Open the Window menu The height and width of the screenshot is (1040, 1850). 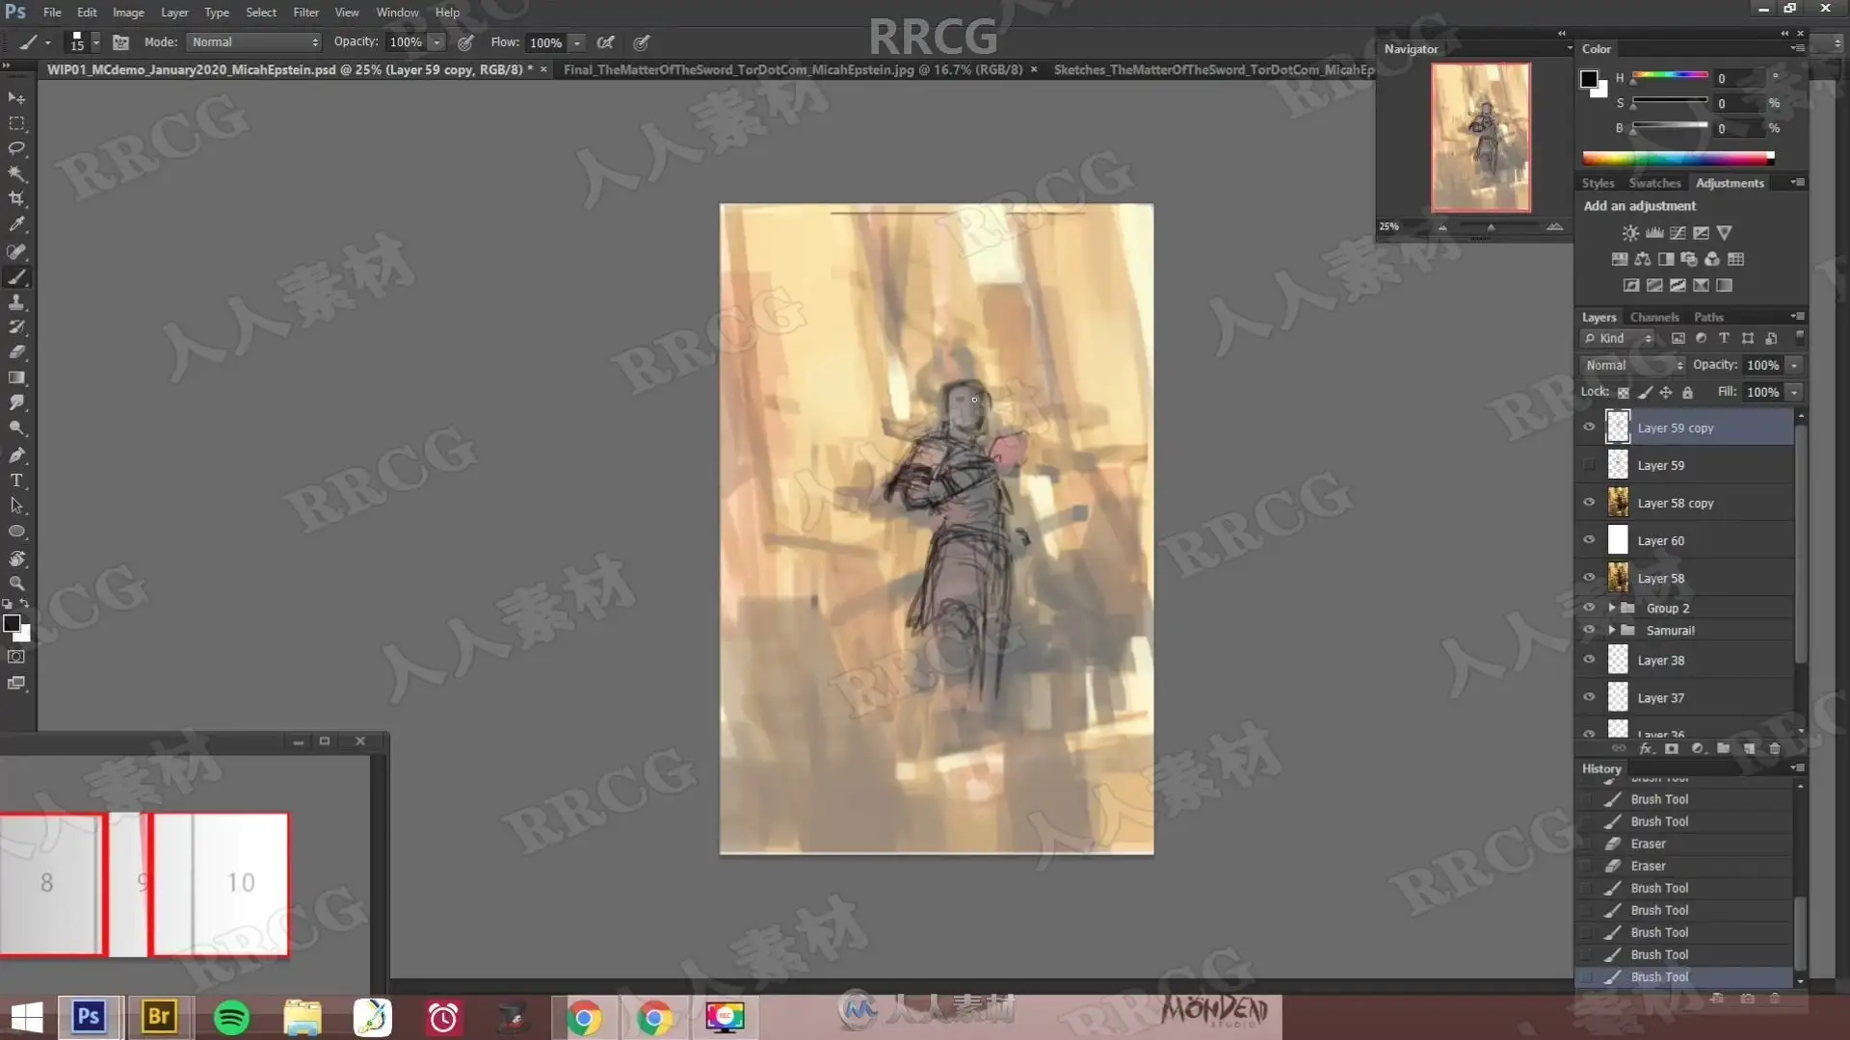tap(397, 13)
